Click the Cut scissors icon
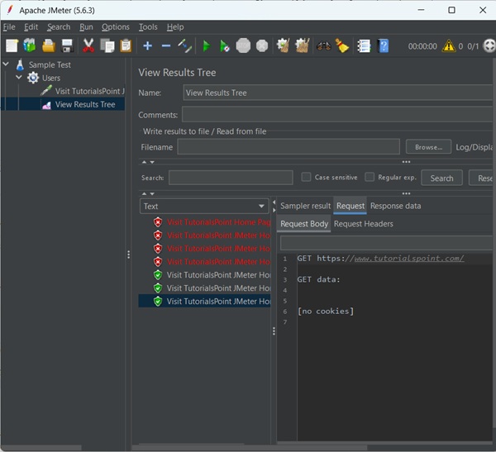The image size is (496, 452). [88, 45]
